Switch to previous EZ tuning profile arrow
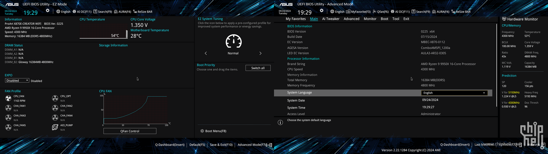This screenshot has width=548, height=154. coord(206,53)
